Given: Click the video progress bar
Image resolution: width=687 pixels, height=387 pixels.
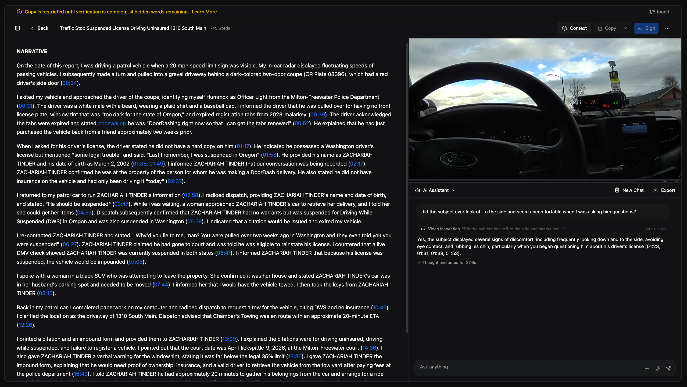Looking at the screenshot, I should tap(545, 181).
